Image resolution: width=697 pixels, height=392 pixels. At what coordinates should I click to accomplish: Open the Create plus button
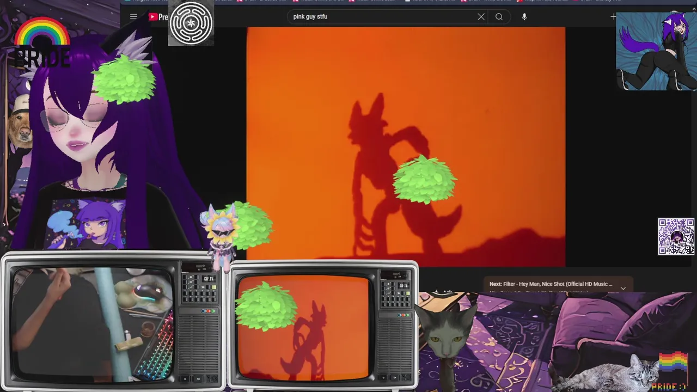613,17
